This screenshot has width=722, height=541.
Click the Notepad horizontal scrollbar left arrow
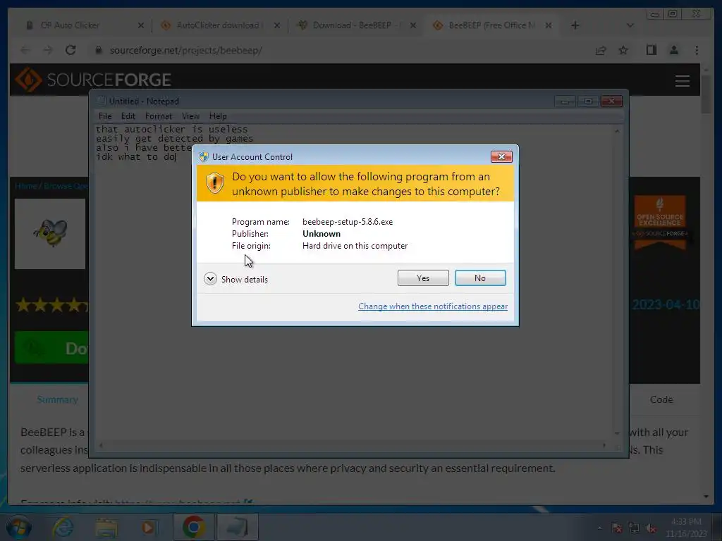[101, 445]
